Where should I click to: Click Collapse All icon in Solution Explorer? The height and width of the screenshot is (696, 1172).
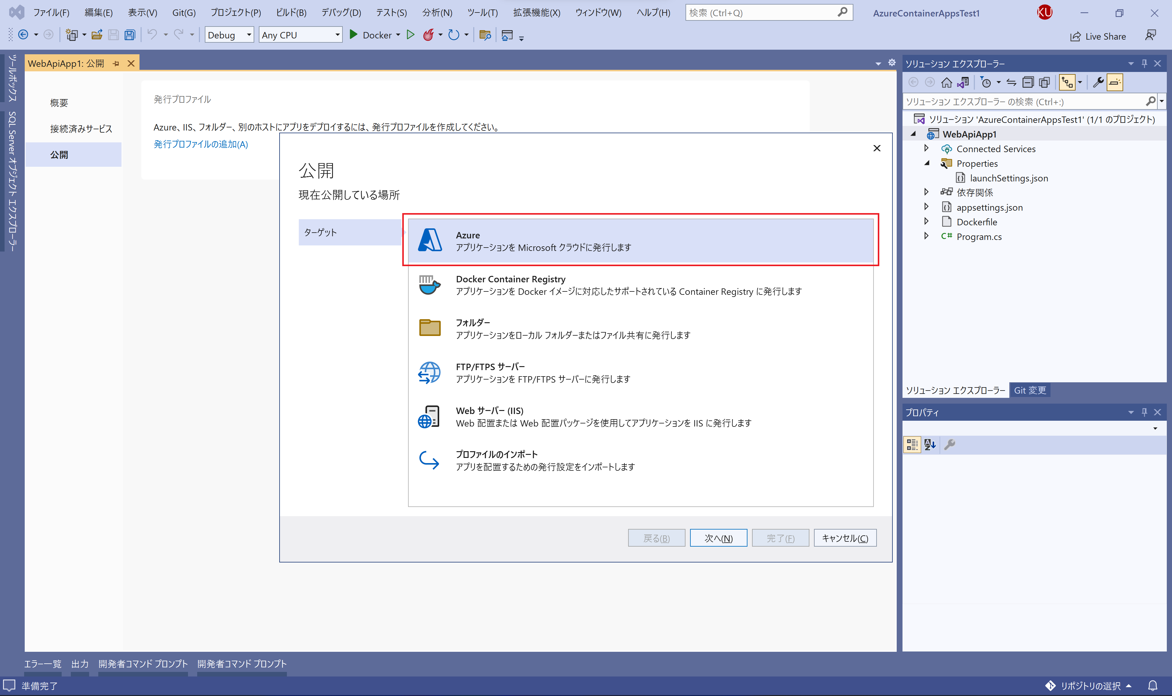tap(1028, 83)
